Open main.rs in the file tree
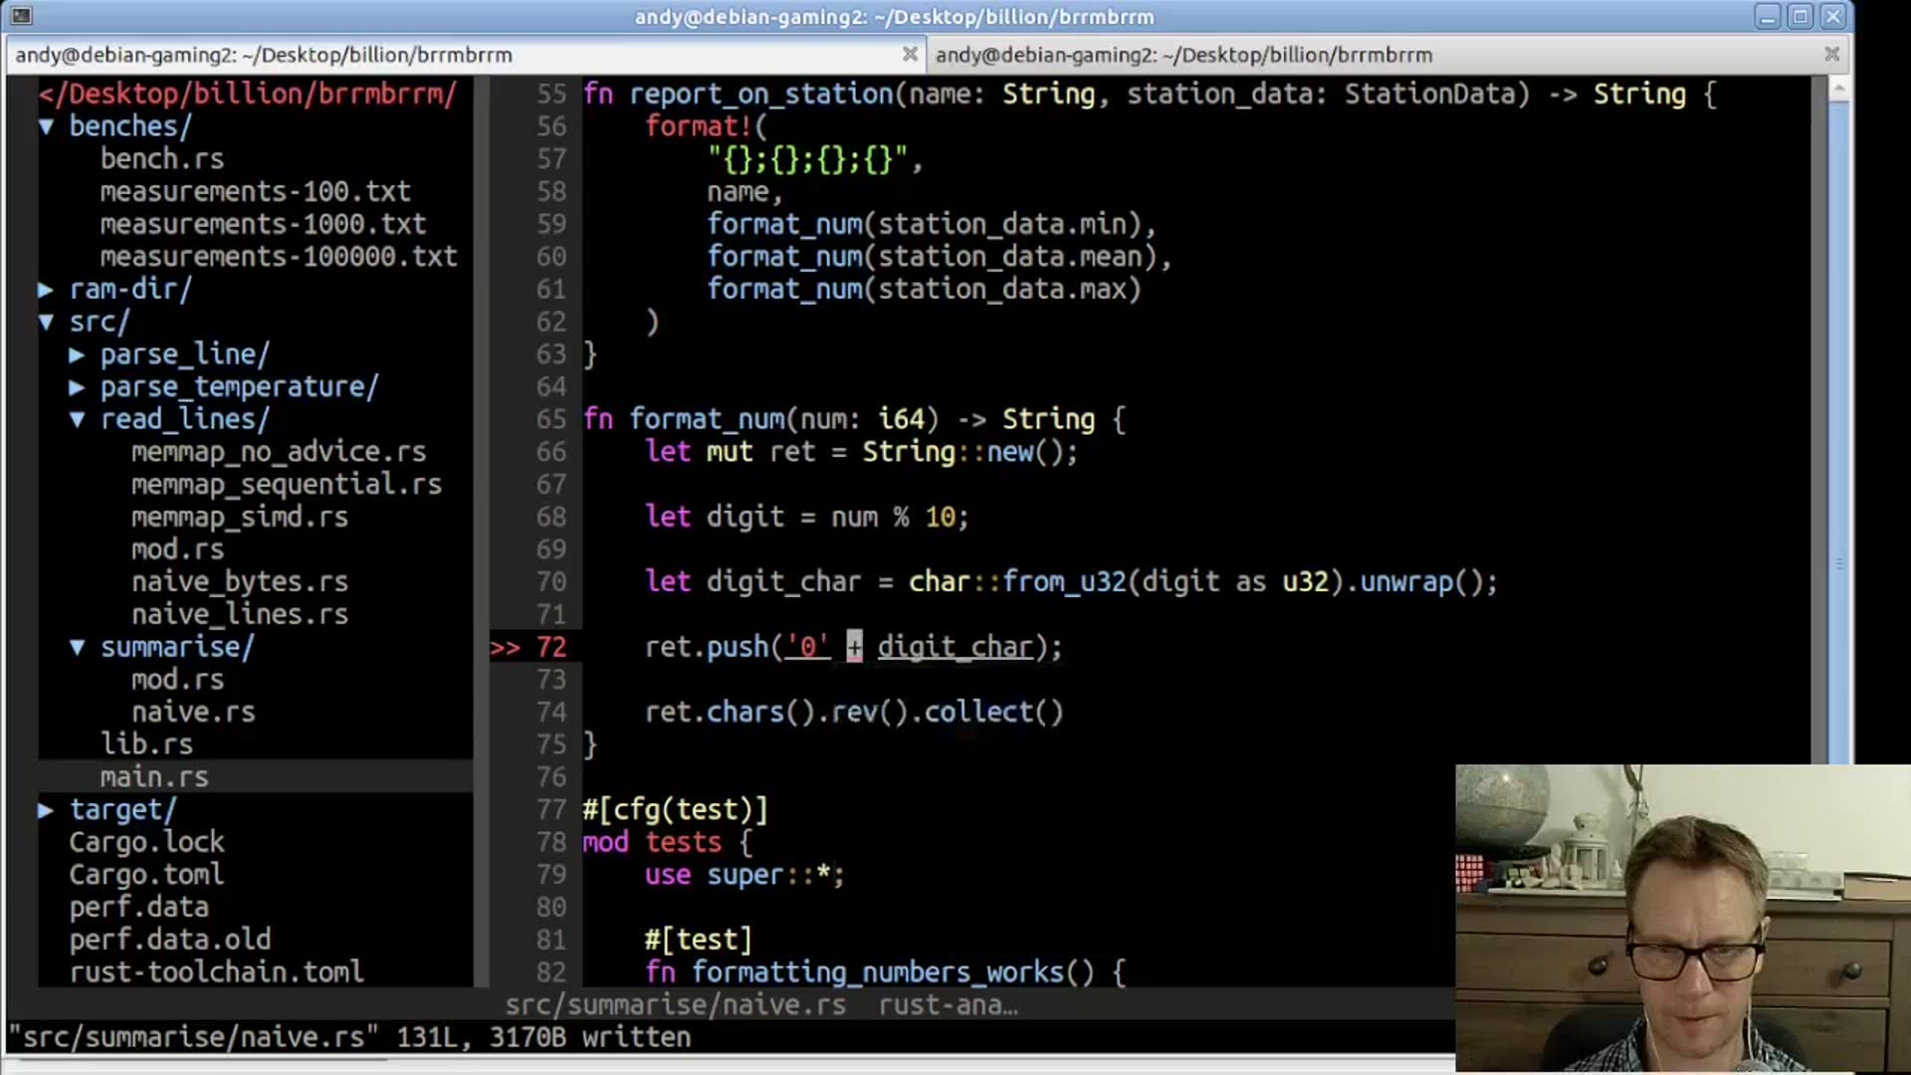The image size is (1911, 1075). [154, 777]
